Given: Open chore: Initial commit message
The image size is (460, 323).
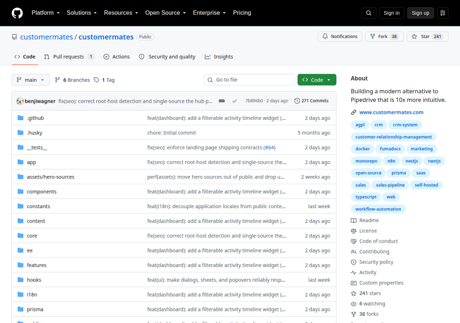Looking at the screenshot, I should [172, 132].
